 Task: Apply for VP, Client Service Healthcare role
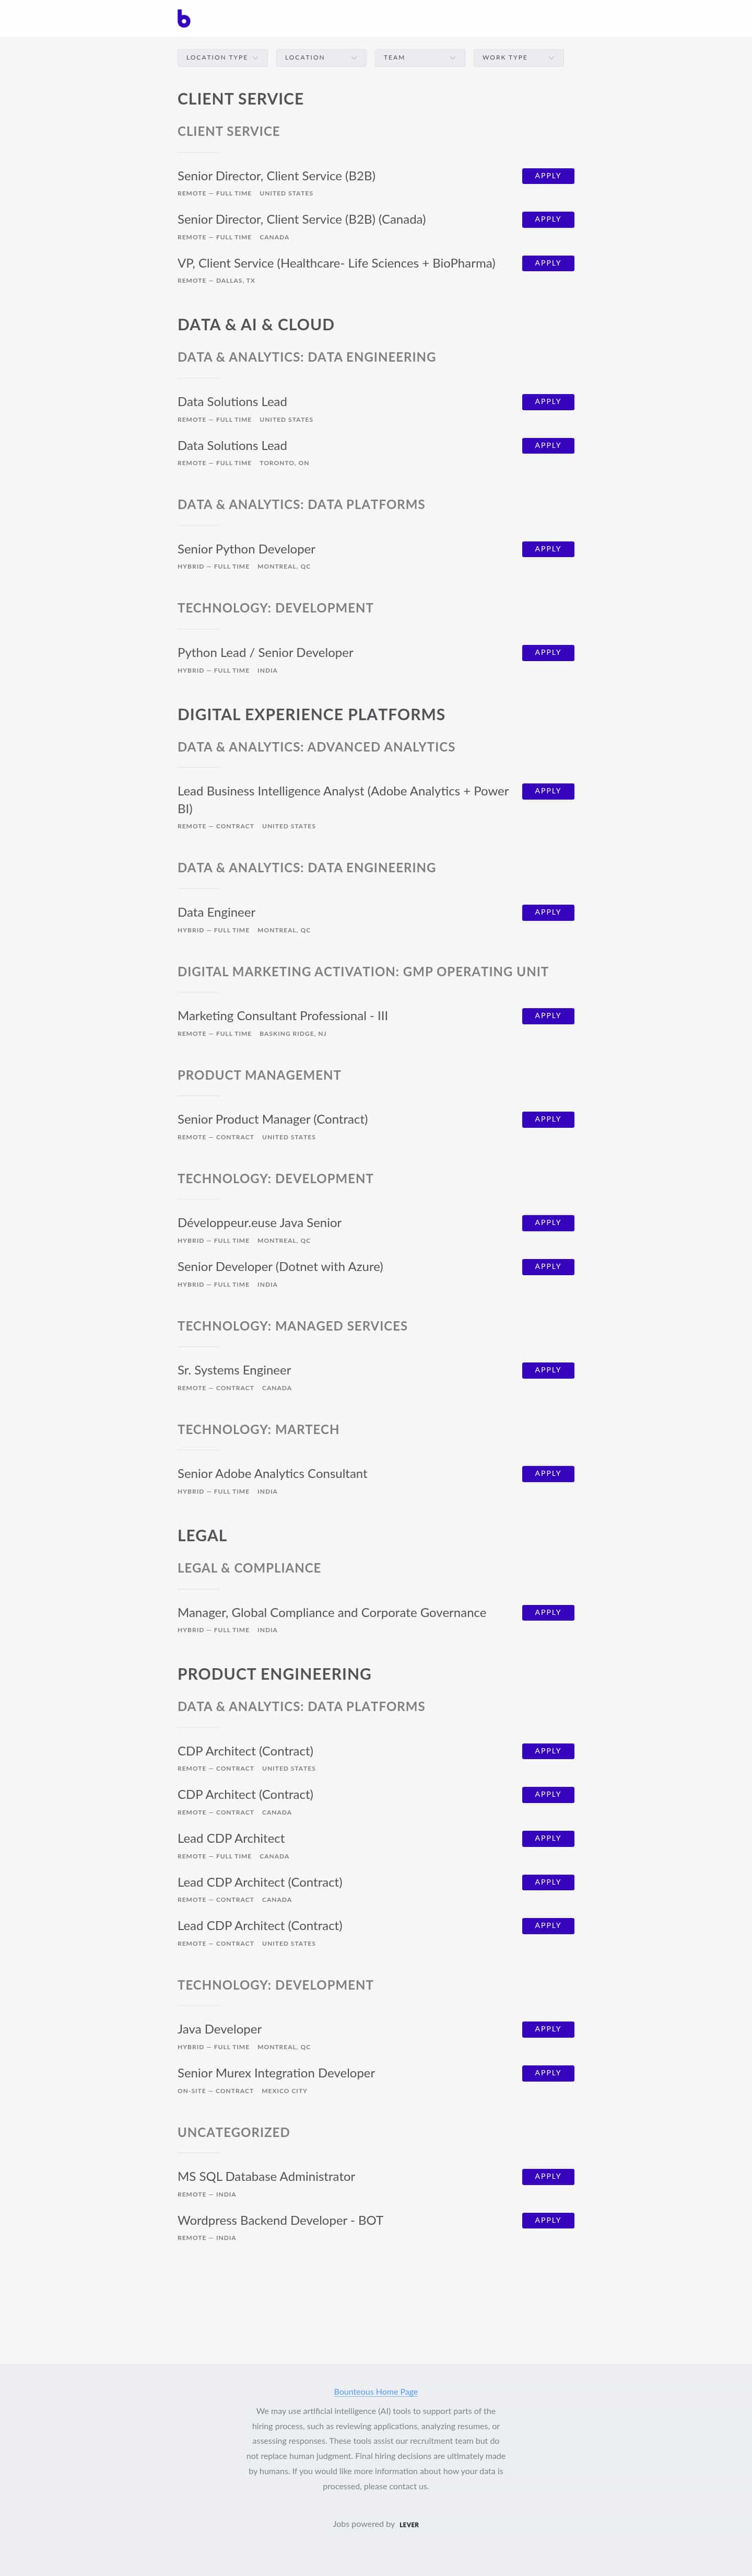pyautogui.click(x=547, y=263)
